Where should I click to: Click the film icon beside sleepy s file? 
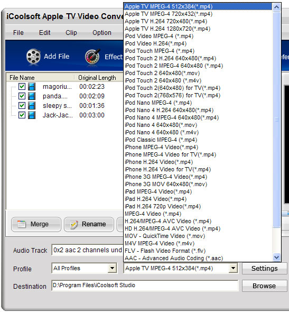pyautogui.click(x=32, y=106)
